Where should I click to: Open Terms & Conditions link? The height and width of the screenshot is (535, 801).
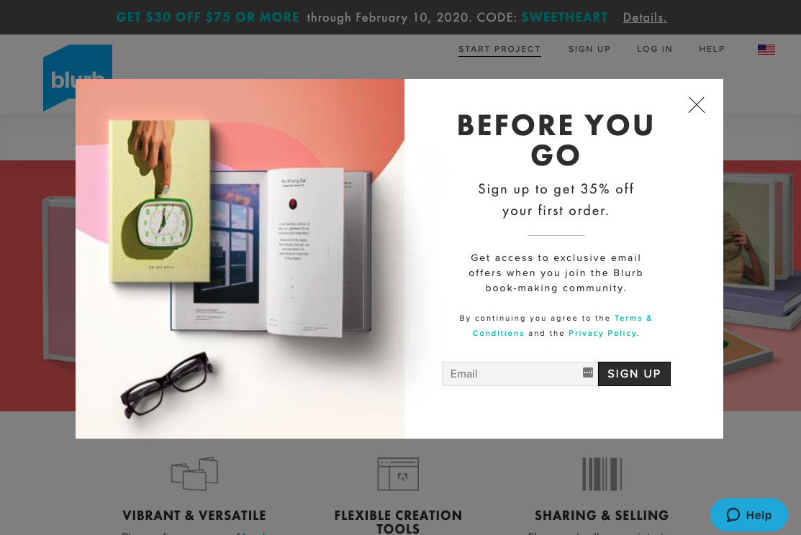pos(562,325)
